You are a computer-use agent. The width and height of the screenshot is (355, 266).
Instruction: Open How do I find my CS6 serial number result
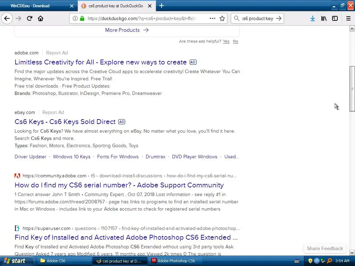[119, 185]
